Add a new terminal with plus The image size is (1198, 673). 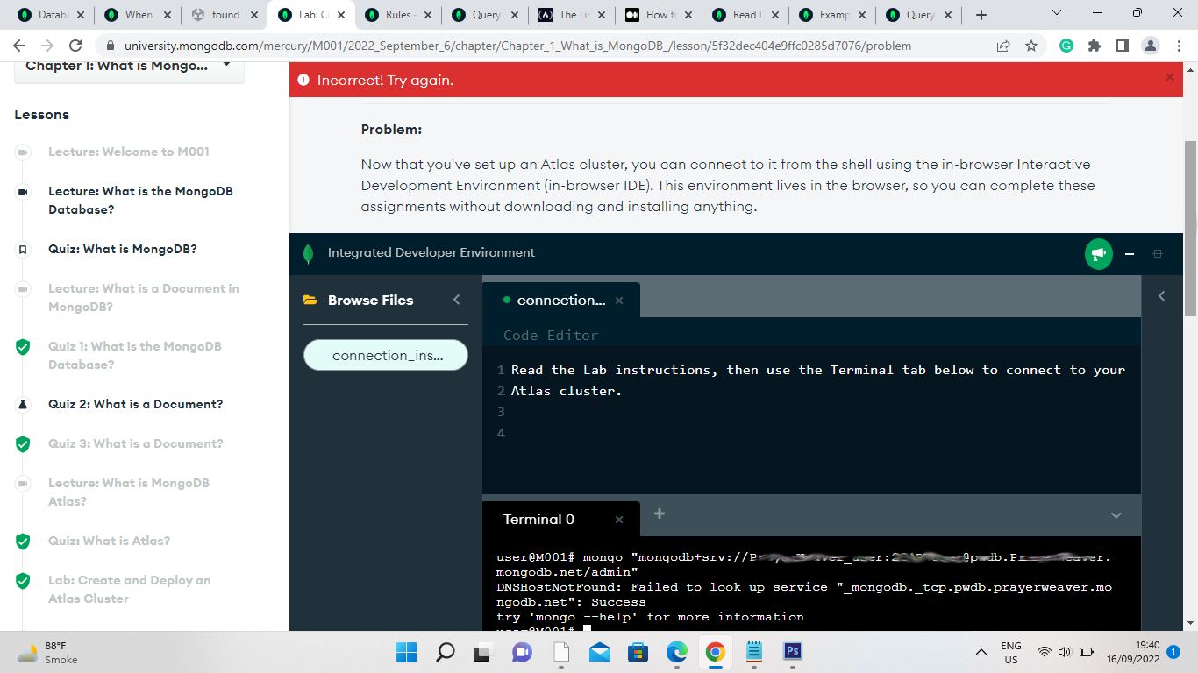click(660, 514)
